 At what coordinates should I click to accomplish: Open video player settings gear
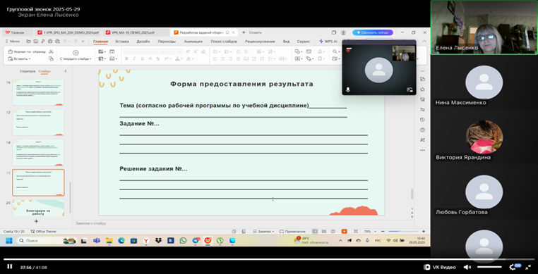click(513, 267)
